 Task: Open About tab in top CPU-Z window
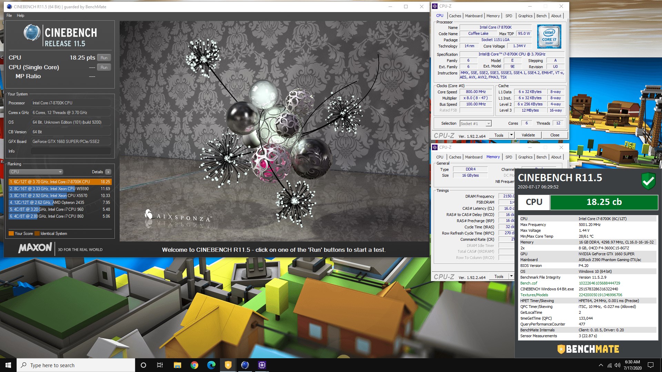556,16
